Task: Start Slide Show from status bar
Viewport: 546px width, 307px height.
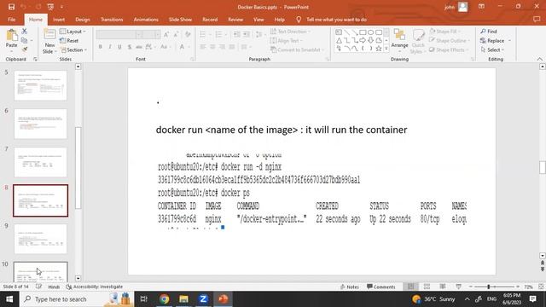Action: click(x=459, y=287)
